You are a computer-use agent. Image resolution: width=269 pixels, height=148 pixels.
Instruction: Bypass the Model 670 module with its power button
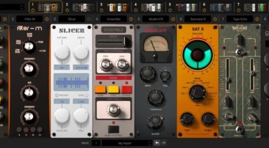(173, 19)
